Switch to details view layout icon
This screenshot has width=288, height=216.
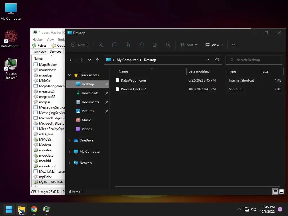coord(275,192)
